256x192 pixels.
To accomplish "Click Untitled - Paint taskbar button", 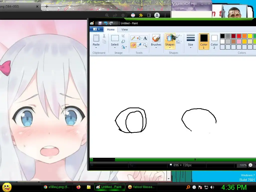I will point(109,187).
